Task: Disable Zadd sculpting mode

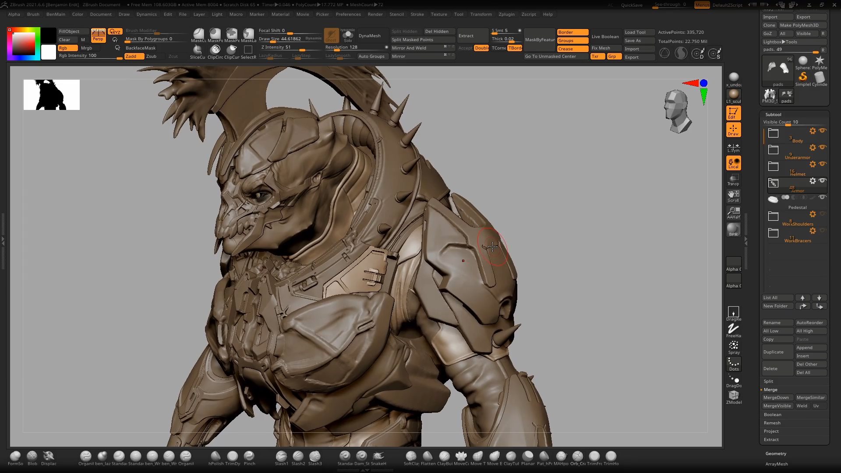Action: (x=134, y=56)
